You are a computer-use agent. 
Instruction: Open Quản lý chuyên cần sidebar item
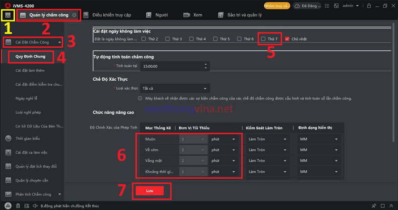click(32, 180)
